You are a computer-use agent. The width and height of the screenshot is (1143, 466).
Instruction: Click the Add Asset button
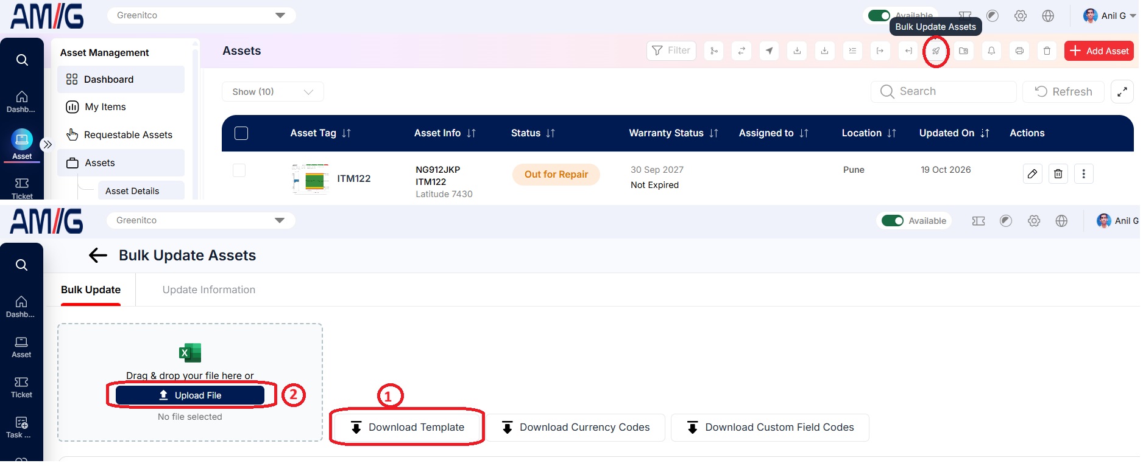point(1099,51)
